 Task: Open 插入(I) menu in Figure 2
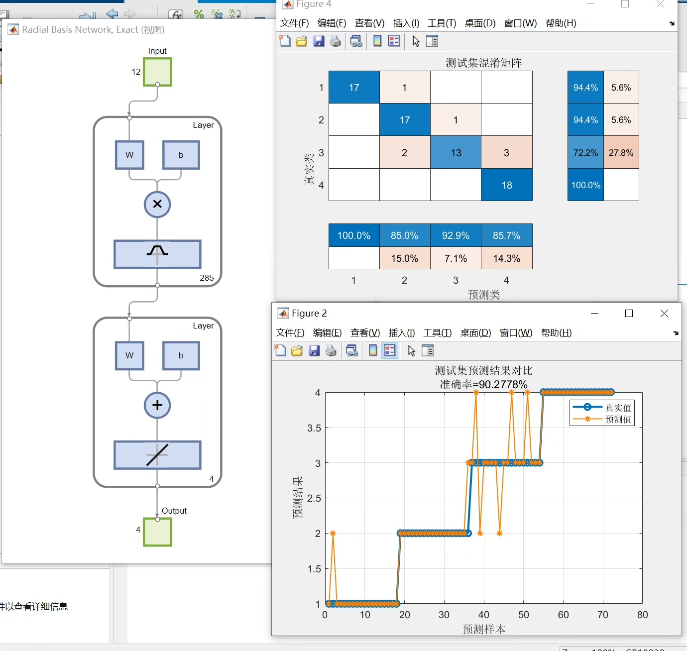[x=402, y=333]
